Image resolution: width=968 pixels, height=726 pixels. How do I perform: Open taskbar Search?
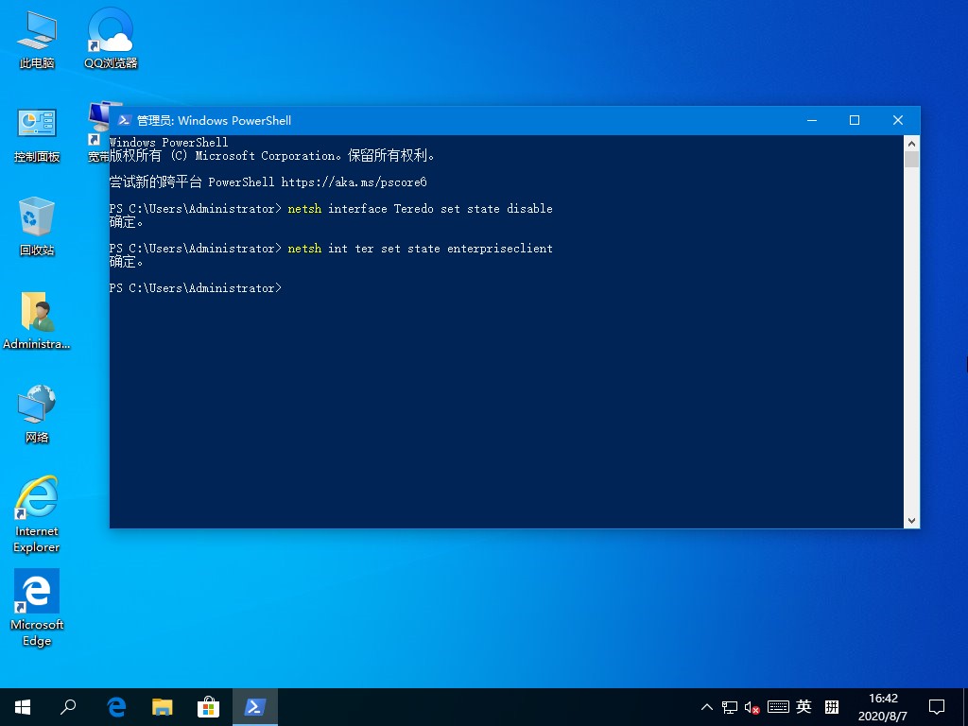pyautogui.click(x=67, y=706)
